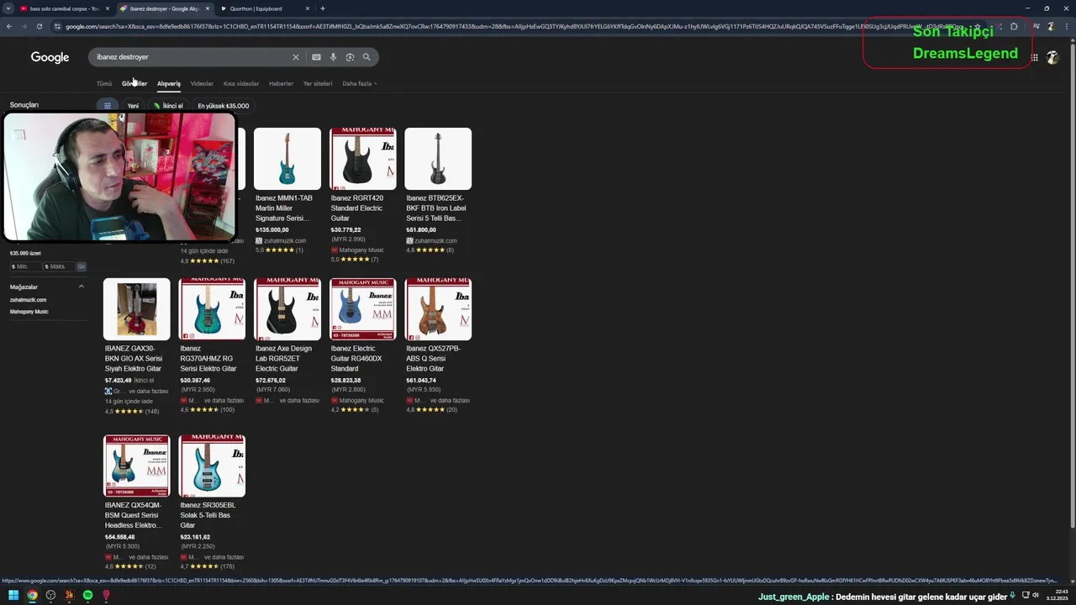Select the Videolar search tab
The image size is (1076, 605).
202,83
